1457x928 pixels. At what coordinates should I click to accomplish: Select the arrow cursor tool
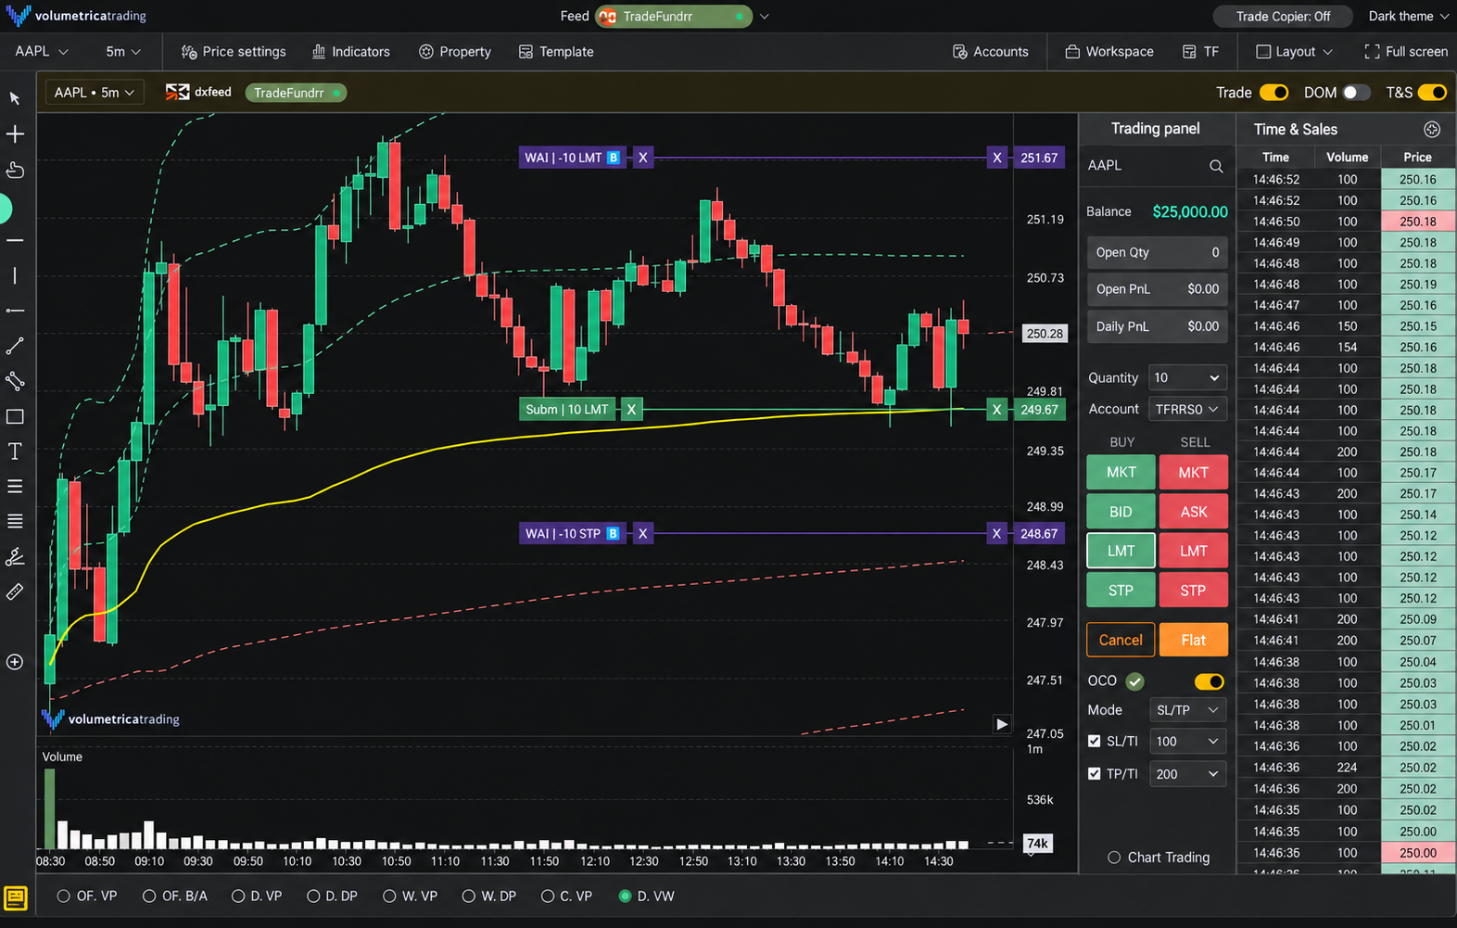pos(15,98)
